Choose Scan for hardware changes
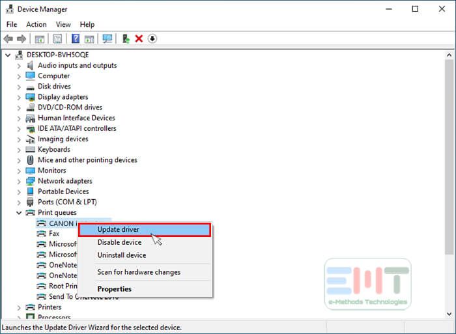Image resolution: width=456 pixels, height=334 pixels. (x=139, y=272)
